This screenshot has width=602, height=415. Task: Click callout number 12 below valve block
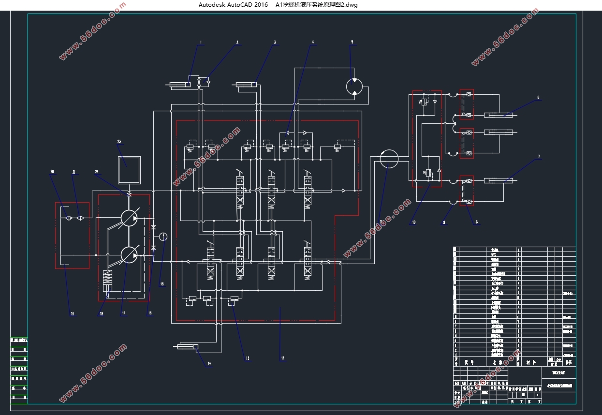click(x=282, y=359)
